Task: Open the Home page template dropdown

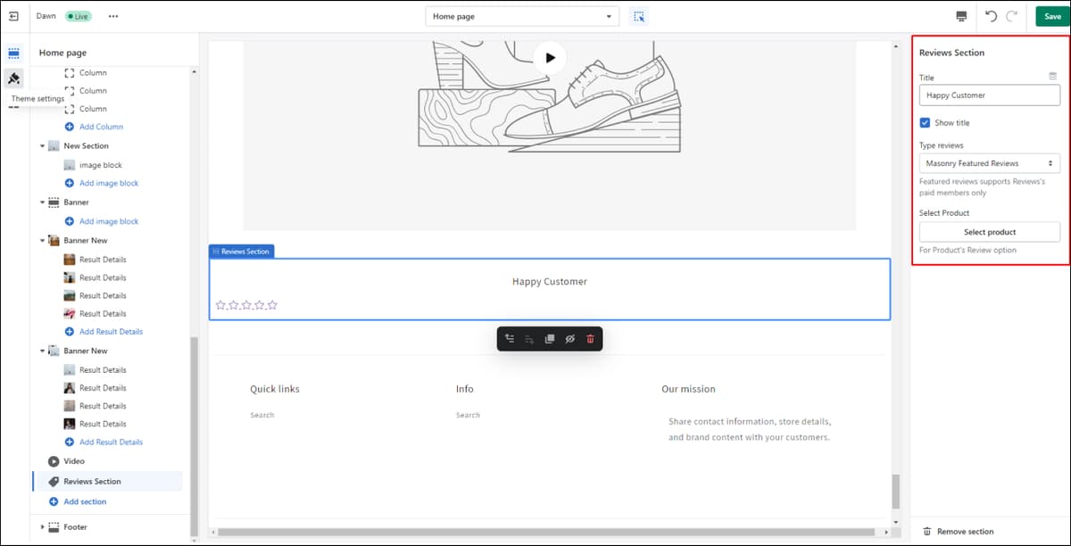Action: pyautogui.click(x=522, y=16)
